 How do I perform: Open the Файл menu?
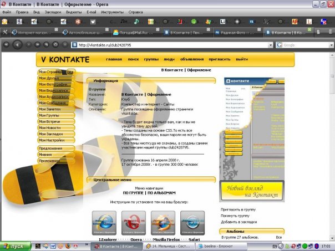[7, 12]
